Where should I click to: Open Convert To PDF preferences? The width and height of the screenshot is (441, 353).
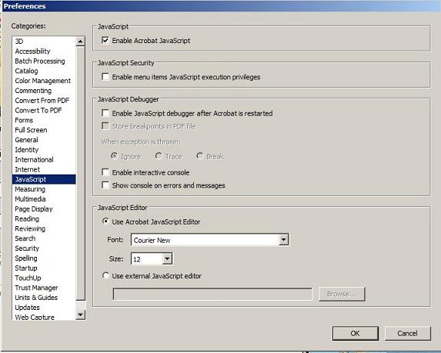[44, 110]
